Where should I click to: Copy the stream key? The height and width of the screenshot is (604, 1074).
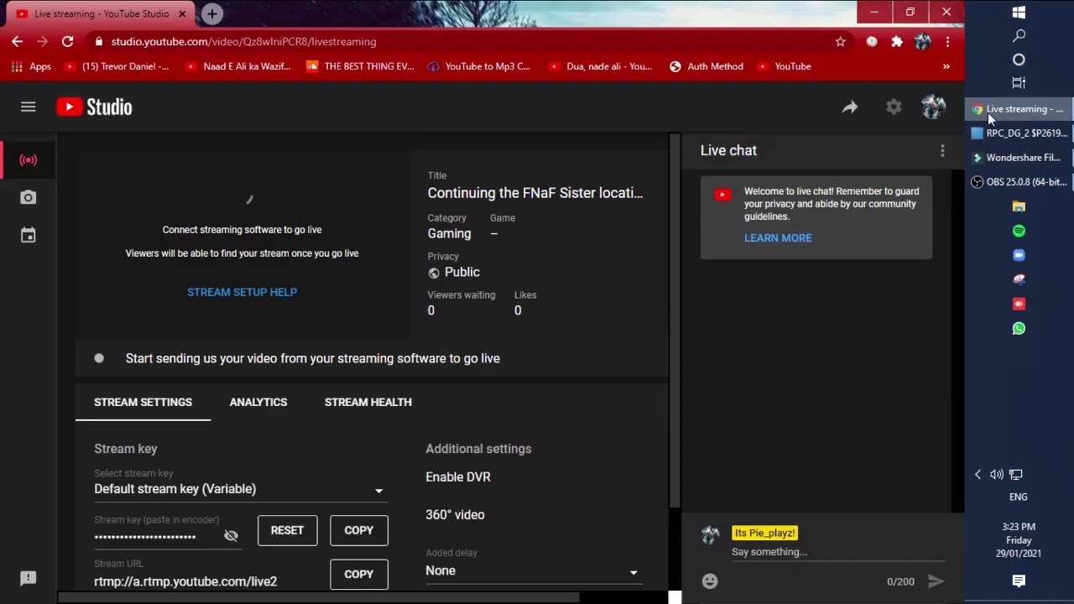coord(359,530)
